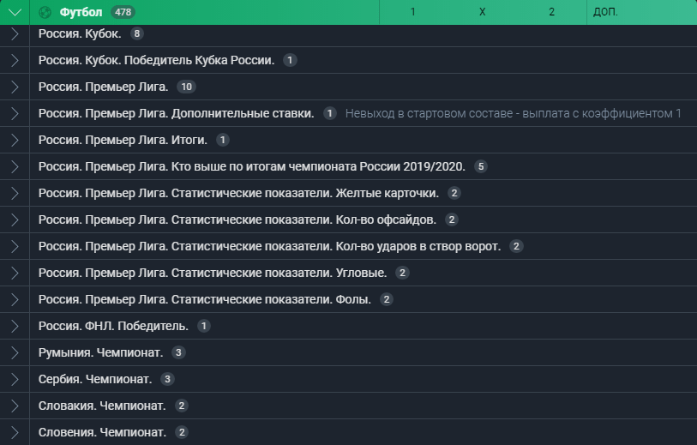This screenshot has width=697, height=445.
Task: Open Кол-во ударов в створ ворот.
Action: tap(269, 246)
